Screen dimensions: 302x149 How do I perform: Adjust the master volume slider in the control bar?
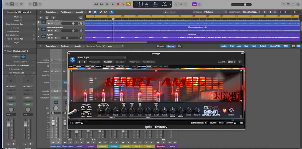point(241,5)
